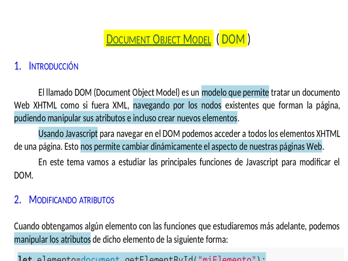
Task: Click the line starting 'Cuando obtengamos algún elemento'
Action: pyautogui.click(x=177, y=226)
